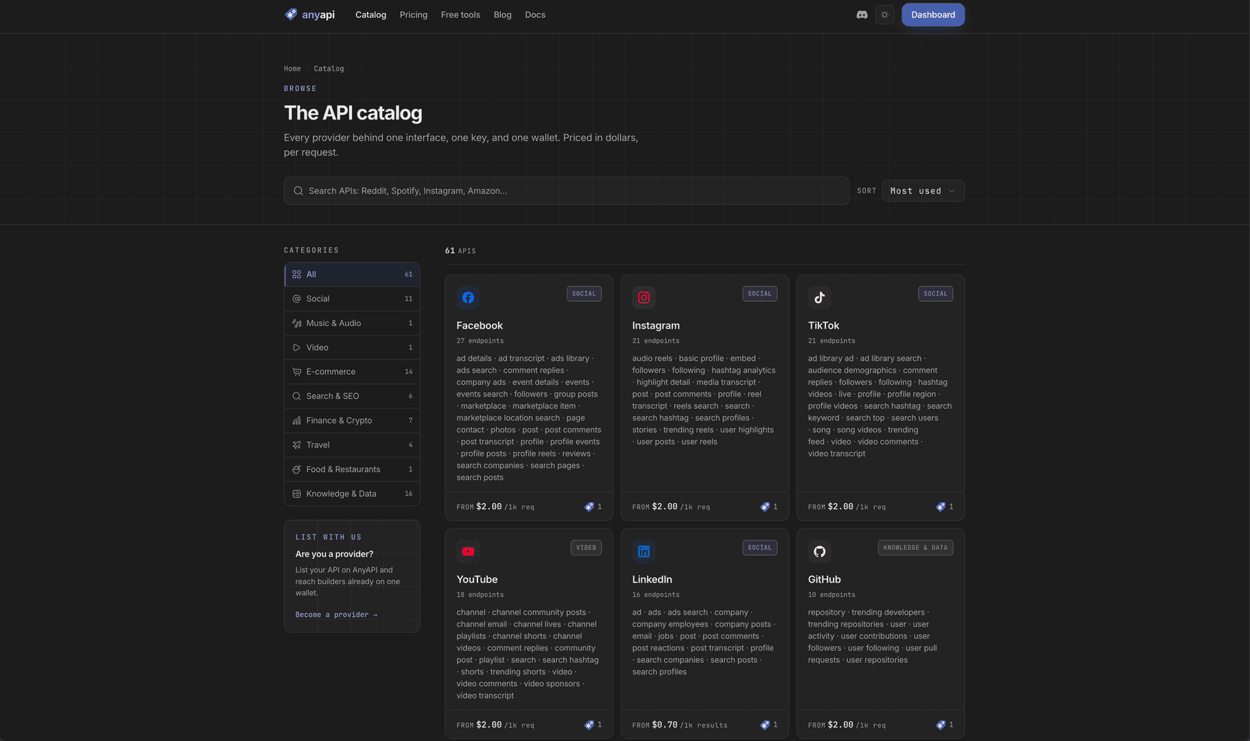Click provider rocket icon on YouTube card footer

click(x=589, y=725)
